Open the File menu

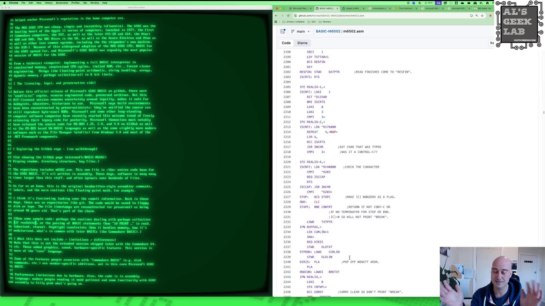(24, 3)
